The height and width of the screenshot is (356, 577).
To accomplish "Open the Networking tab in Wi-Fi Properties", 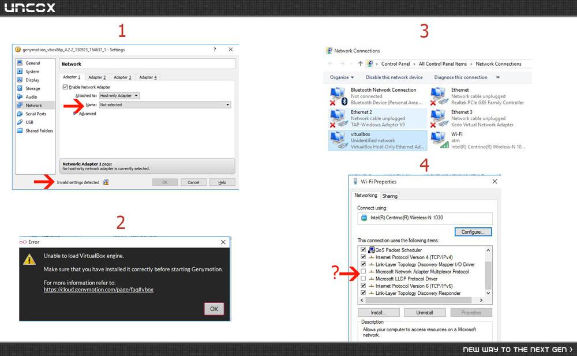I will 366,196.
